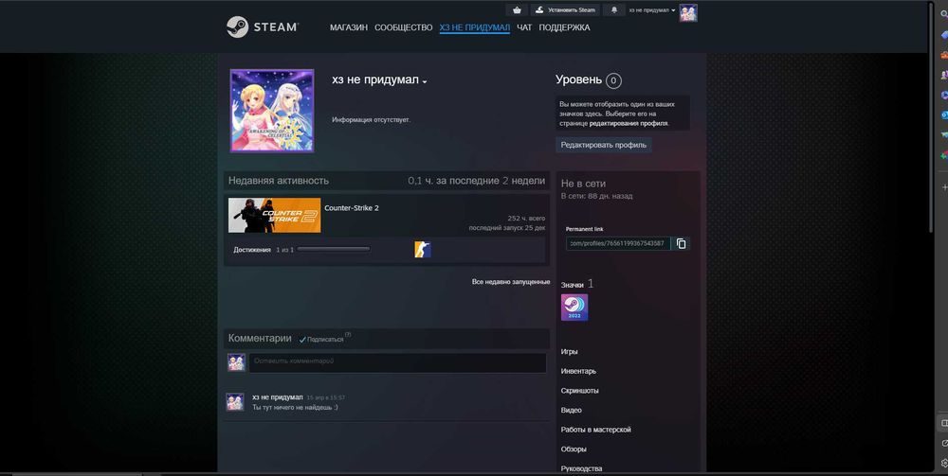Screen dimensions: 948x476
Task: Open the Обзоры sidebar link
Action: pyautogui.click(x=574, y=450)
